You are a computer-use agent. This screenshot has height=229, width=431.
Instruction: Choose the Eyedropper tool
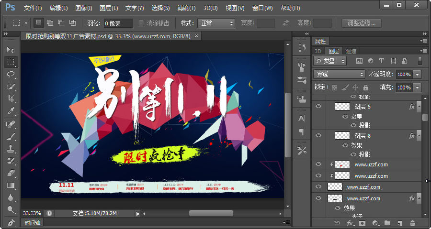(x=11, y=111)
